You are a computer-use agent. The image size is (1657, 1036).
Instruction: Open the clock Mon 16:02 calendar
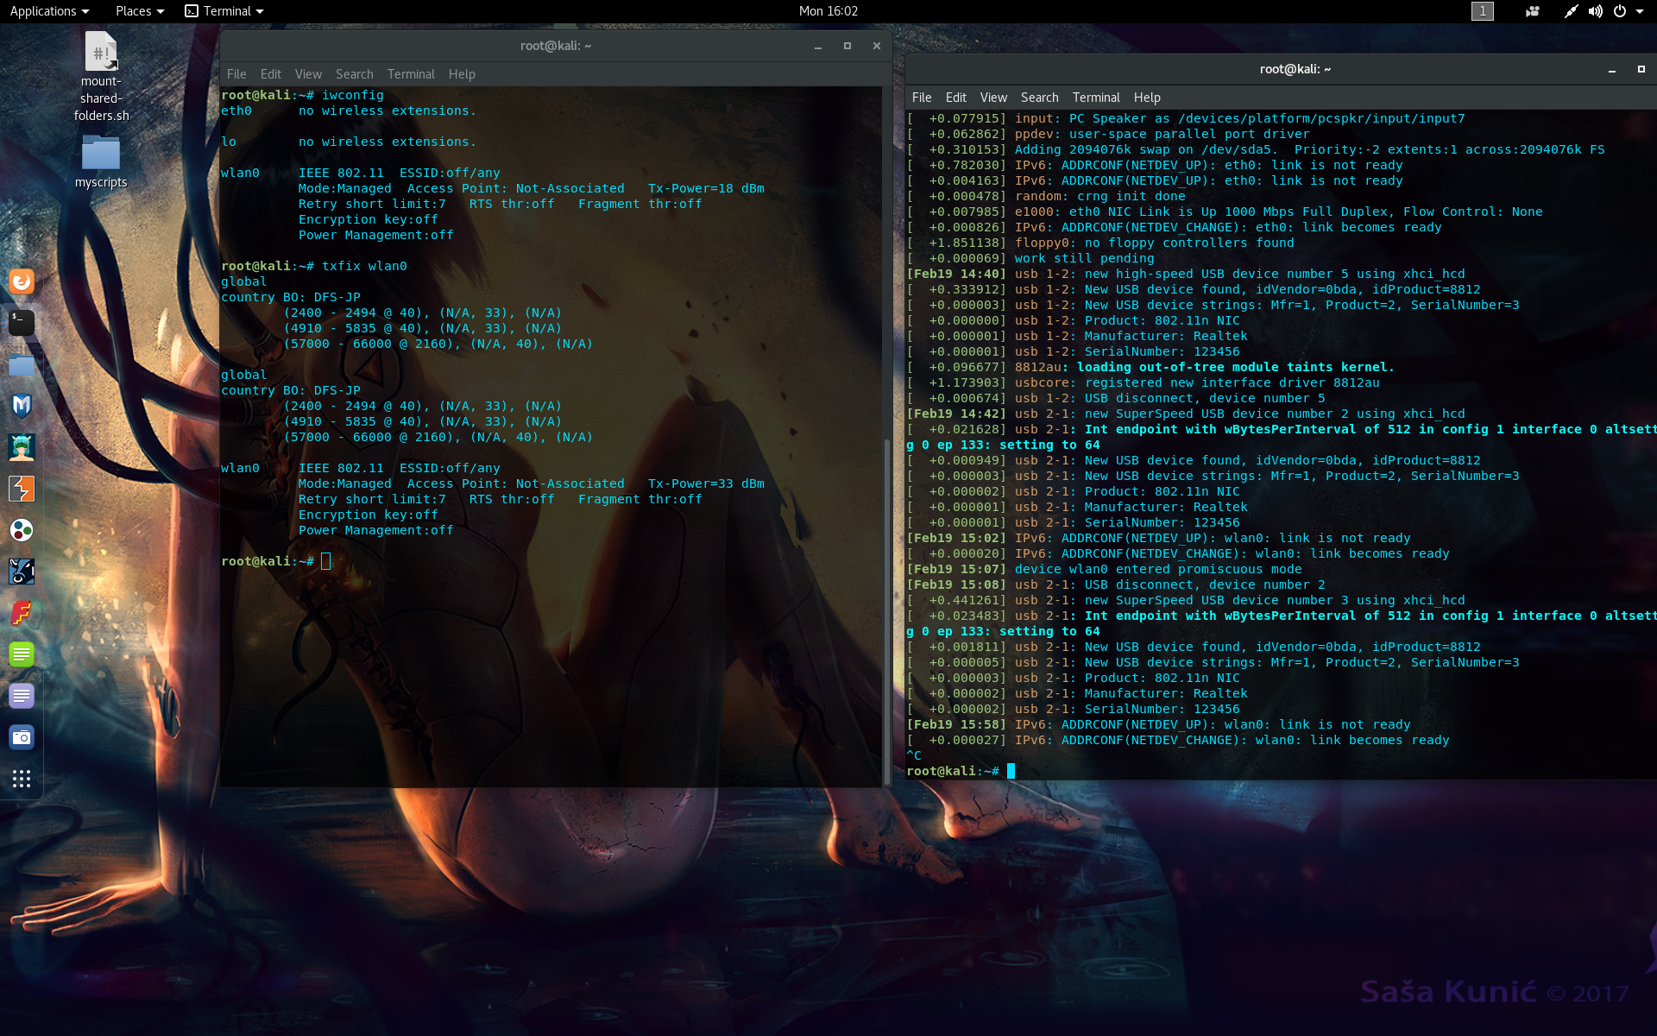[828, 11]
